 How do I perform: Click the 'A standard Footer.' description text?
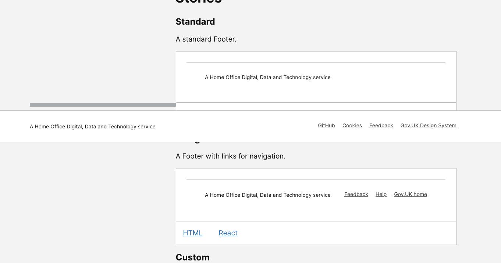coord(206,39)
